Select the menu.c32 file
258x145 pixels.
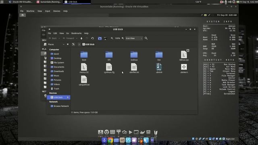pyautogui.click(x=84, y=68)
